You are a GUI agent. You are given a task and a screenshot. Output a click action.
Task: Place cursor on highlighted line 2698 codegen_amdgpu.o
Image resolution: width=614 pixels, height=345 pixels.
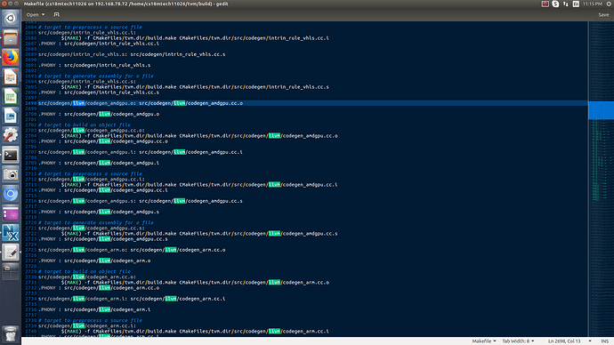(x=141, y=103)
